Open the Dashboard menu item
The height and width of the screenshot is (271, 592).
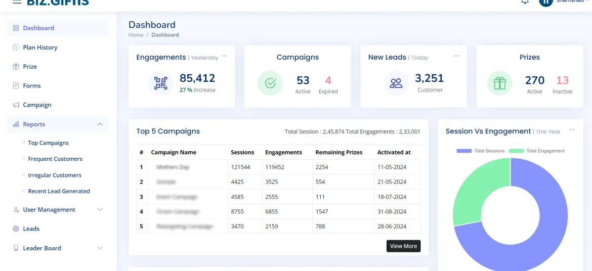[58, 28]
